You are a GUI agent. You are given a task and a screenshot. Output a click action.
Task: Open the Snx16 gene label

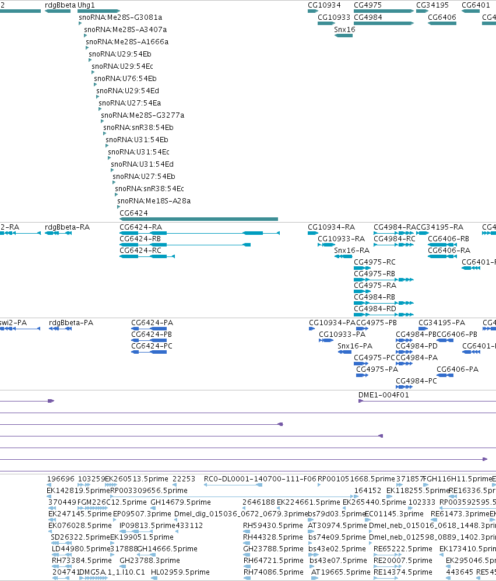pyautogui.click(x=344, y=30)
